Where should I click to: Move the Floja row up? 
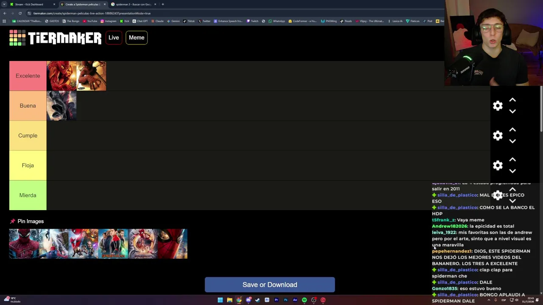(512, 160)
